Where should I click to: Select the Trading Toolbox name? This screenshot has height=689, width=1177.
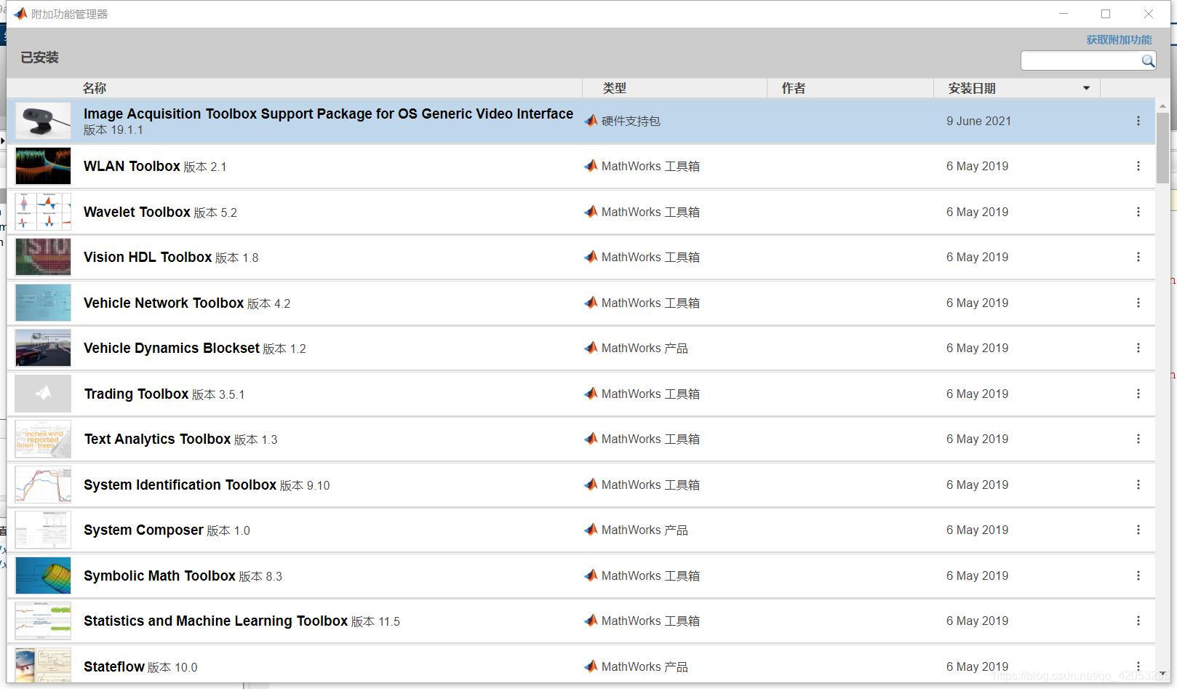pyautogui.click(x=136, y=394)
